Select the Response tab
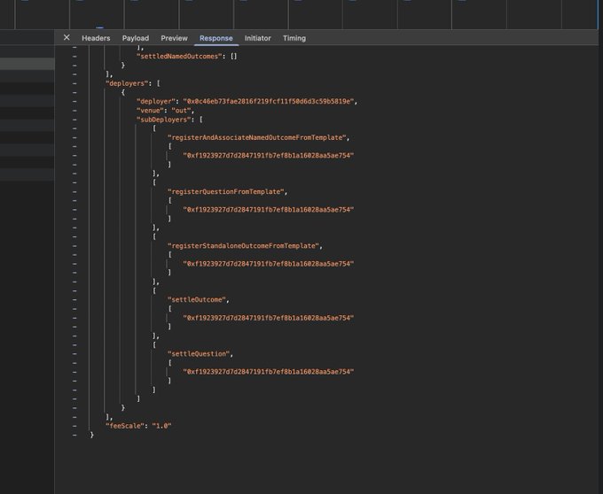Viewport: 603px width, 494px height. pos(216,38)
